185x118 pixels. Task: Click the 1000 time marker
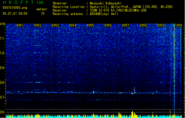pos(179,25)
